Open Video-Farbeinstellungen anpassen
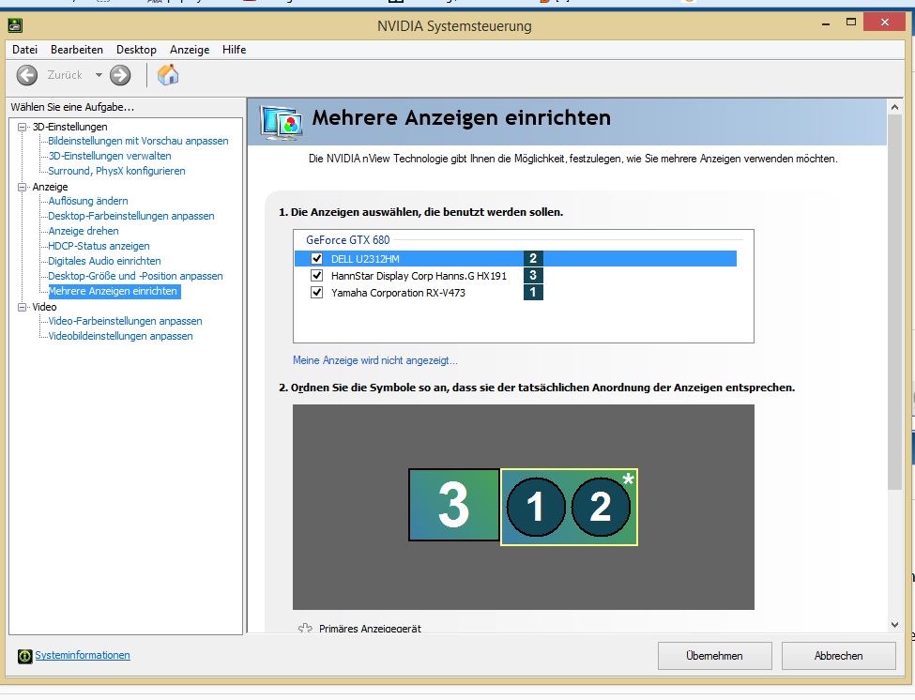This screenshot has width=915, height=700. click(x=125, y=321)
